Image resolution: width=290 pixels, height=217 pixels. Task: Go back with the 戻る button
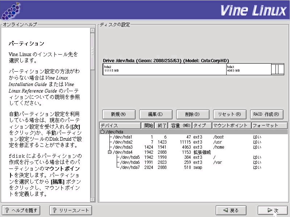click(231, 210)
